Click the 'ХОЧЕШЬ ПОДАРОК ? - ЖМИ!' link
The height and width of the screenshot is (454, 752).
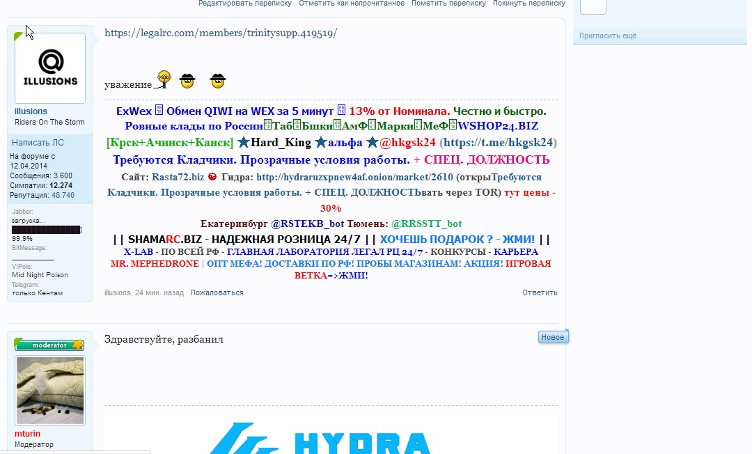tap(457, 240)
